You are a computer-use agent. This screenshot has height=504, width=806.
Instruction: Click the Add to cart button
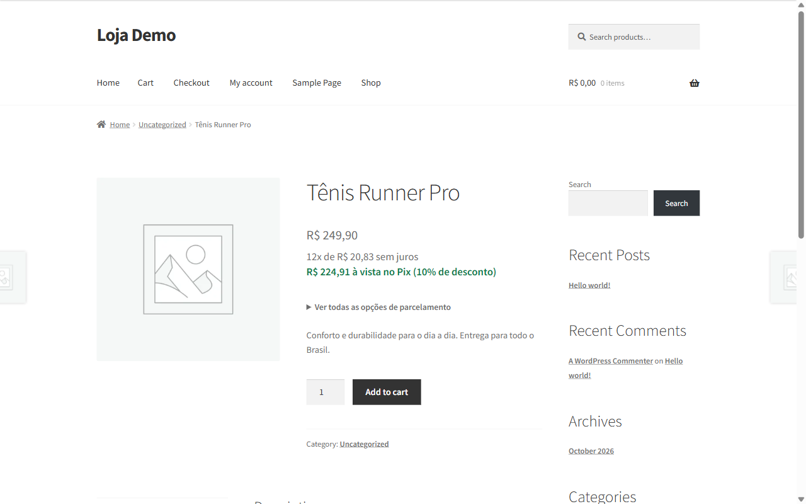[x=387, y=392]
